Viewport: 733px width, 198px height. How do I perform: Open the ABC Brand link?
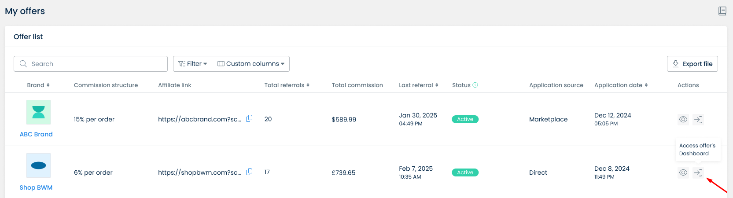click(x=36, y=134)
